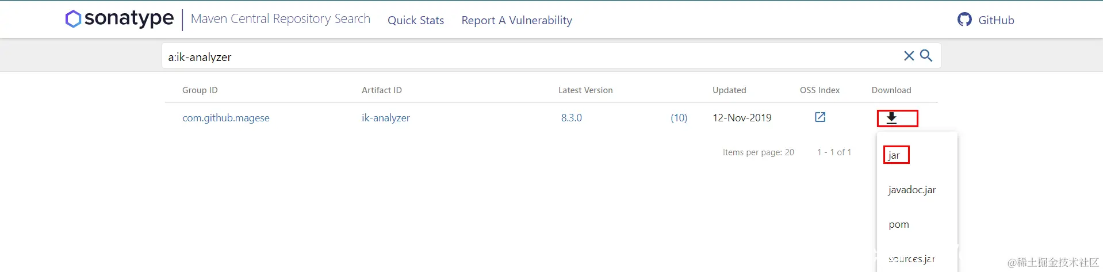Open the Quick Stats page
Screen dimensions: 1103x272
(x=416, y=20)
